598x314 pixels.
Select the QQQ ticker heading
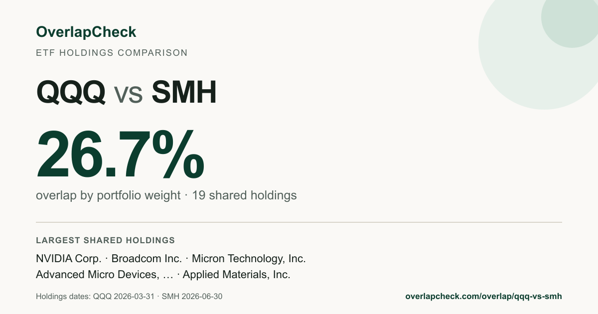click(x=71, y=92)
